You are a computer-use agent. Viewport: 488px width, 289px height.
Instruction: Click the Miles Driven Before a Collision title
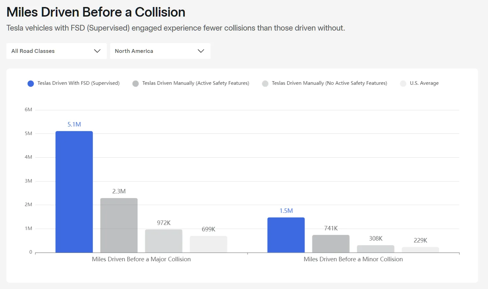coord(96,12)
